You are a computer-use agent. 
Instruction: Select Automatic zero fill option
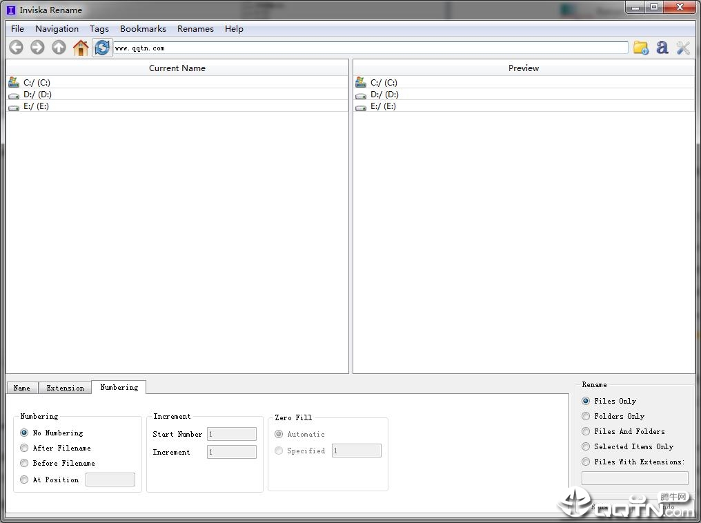[299, 434]
